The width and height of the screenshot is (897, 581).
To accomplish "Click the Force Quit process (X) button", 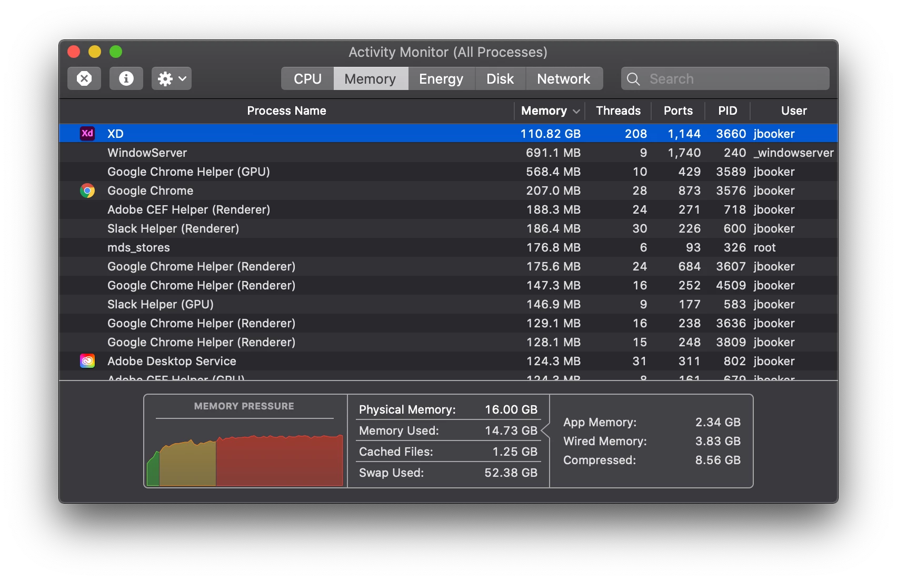I will (x=84, y=78).
